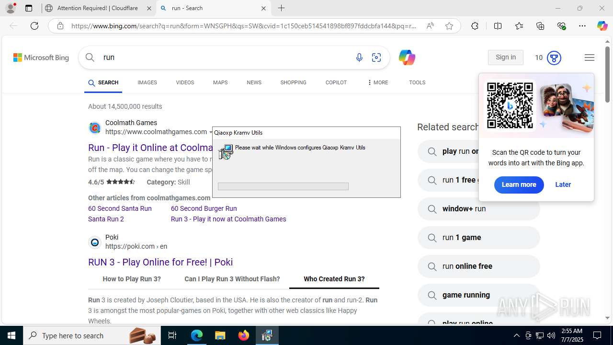
Task: Open the tab actions menu icon
Action: coord(29,8)
